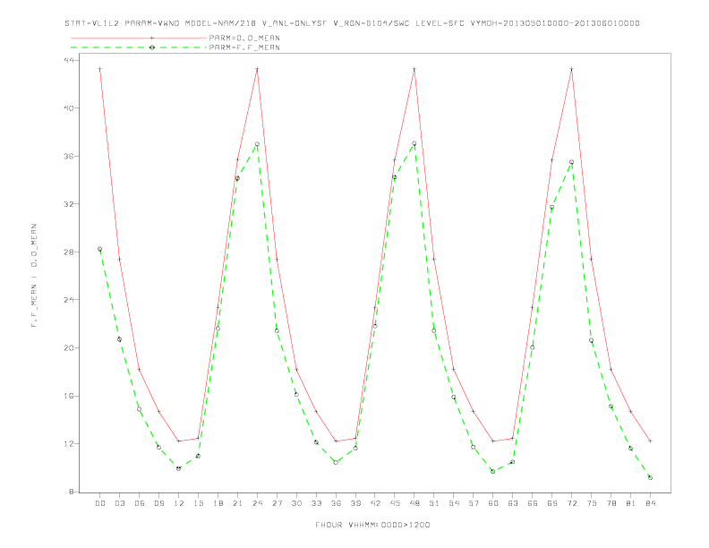Click x-axis tick label 57
Screen dimensions: 709x548
tap(474, 503)
